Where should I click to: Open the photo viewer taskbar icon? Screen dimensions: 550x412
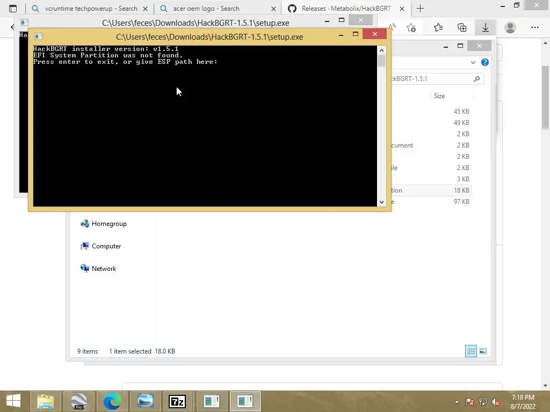(x=145, y=401)
